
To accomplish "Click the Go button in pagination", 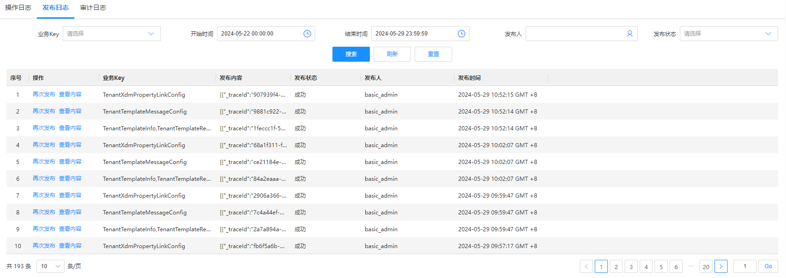I will point(768,266).
